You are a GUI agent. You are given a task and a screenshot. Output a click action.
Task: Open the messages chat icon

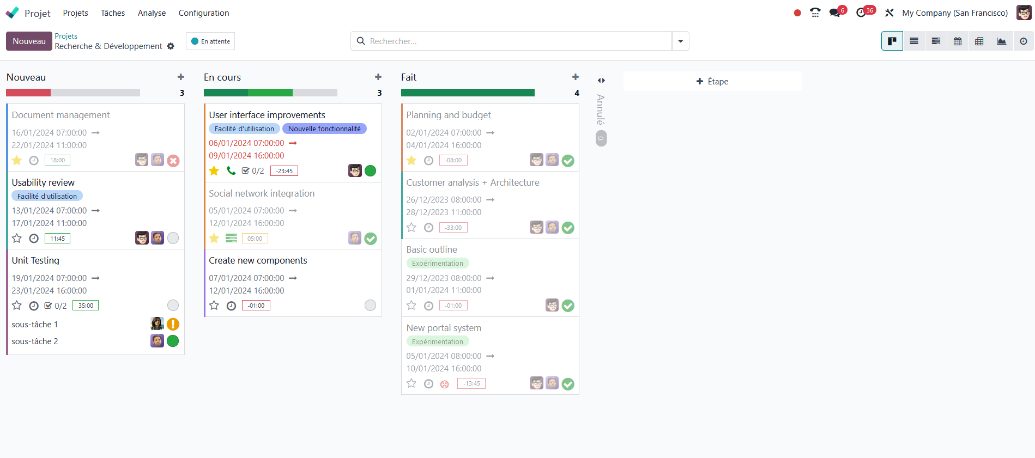pos(834,13)
